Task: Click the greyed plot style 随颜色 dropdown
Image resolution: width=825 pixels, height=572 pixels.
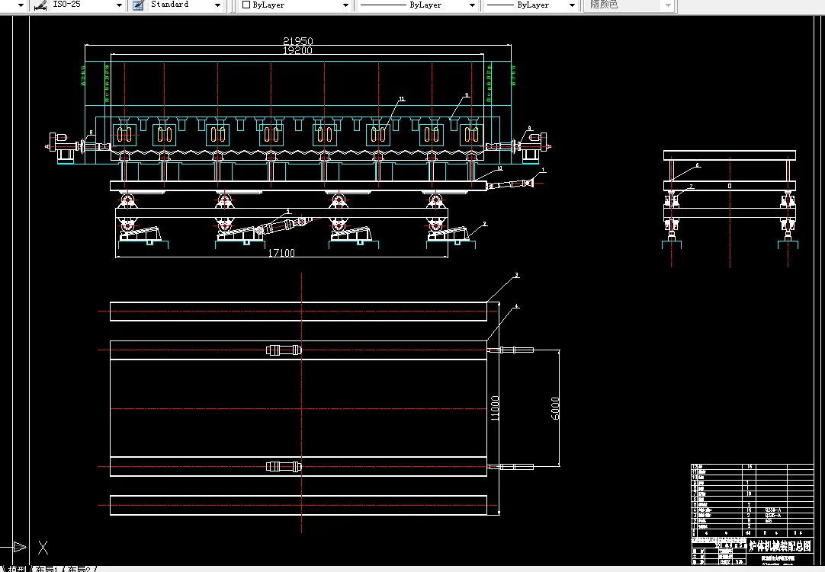Action: point(630,5)
